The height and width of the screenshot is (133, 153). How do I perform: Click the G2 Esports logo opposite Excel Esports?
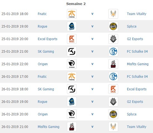click(x=113, y=39)
